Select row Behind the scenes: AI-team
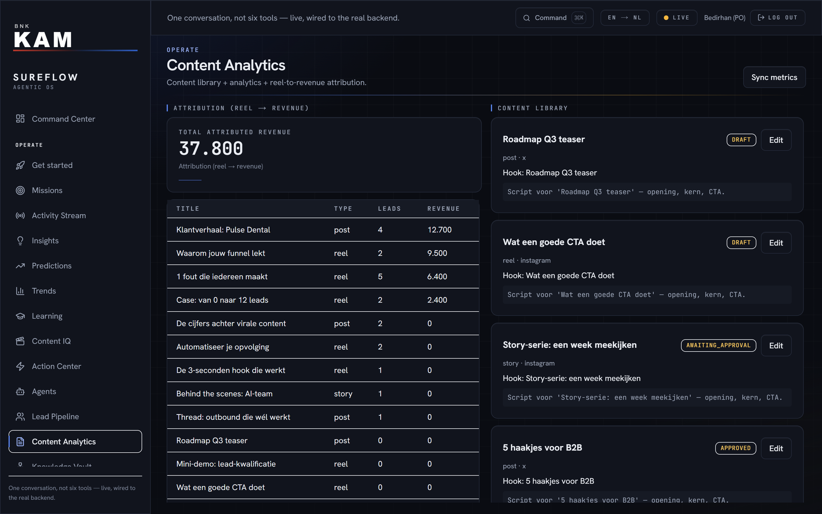822x514 pixels. click(323, 394)
